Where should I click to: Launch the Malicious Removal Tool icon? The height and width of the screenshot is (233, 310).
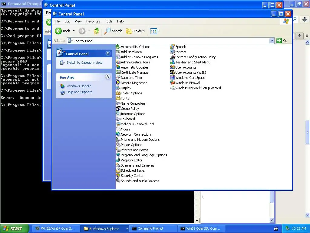118,124
